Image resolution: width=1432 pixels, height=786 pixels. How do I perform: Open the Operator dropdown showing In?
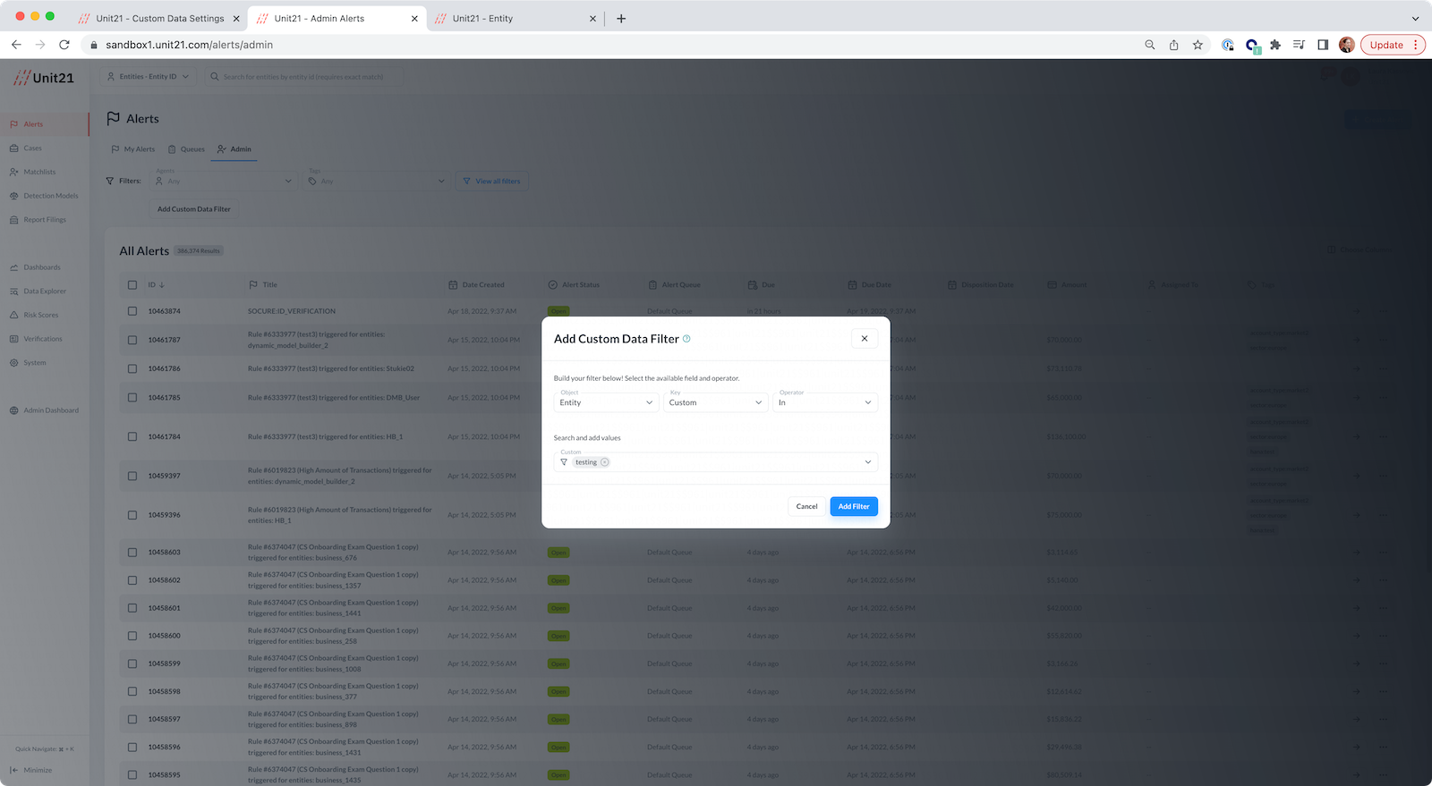(825, 402)
